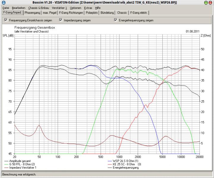The image size is (214, 178).
Task: Select the max. Pegel tab
Action: point(50,13)
